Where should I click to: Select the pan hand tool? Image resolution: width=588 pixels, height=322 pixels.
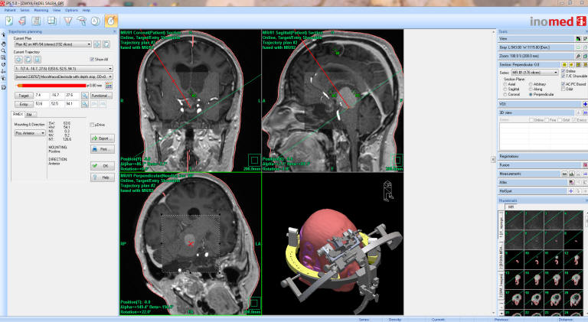pyautogui.click(x=4, y=44)
